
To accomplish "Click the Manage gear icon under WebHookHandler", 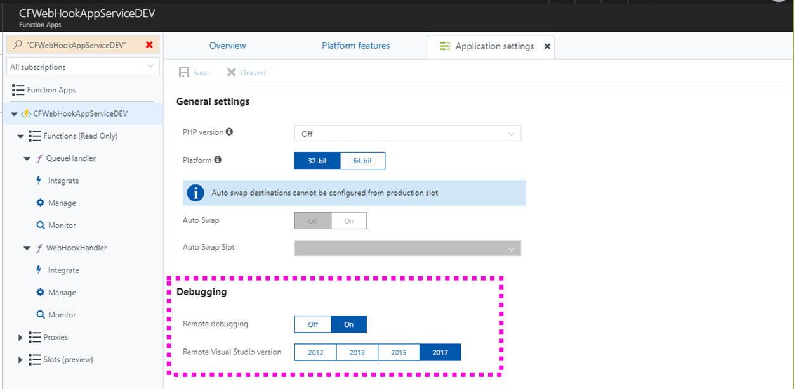I will [41, 292].
